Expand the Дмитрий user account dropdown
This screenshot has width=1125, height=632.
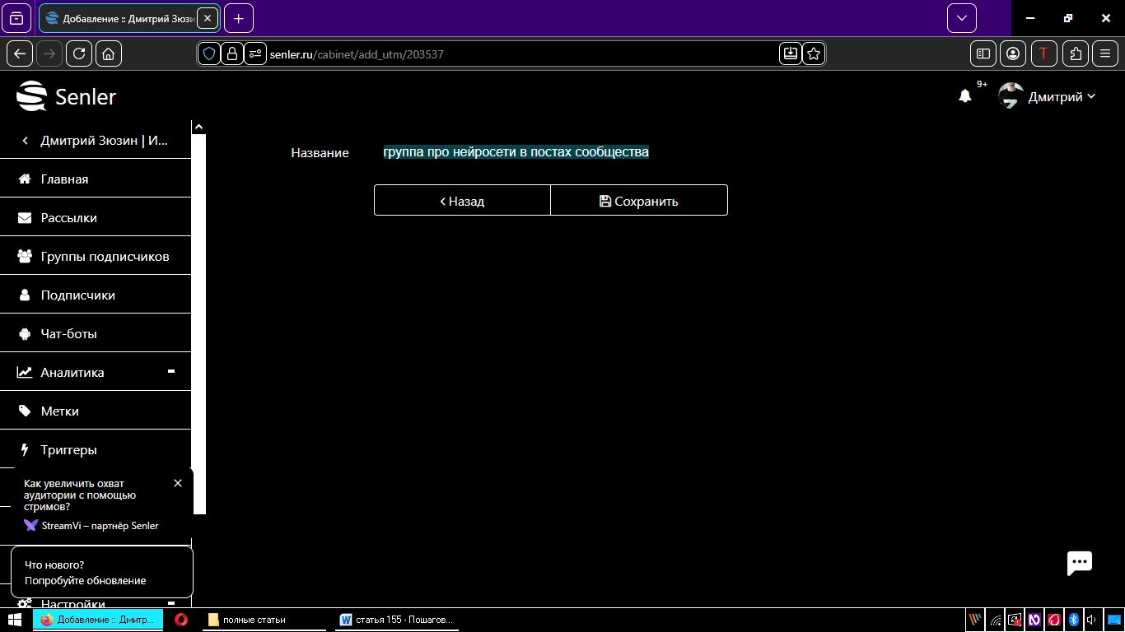1048,96
